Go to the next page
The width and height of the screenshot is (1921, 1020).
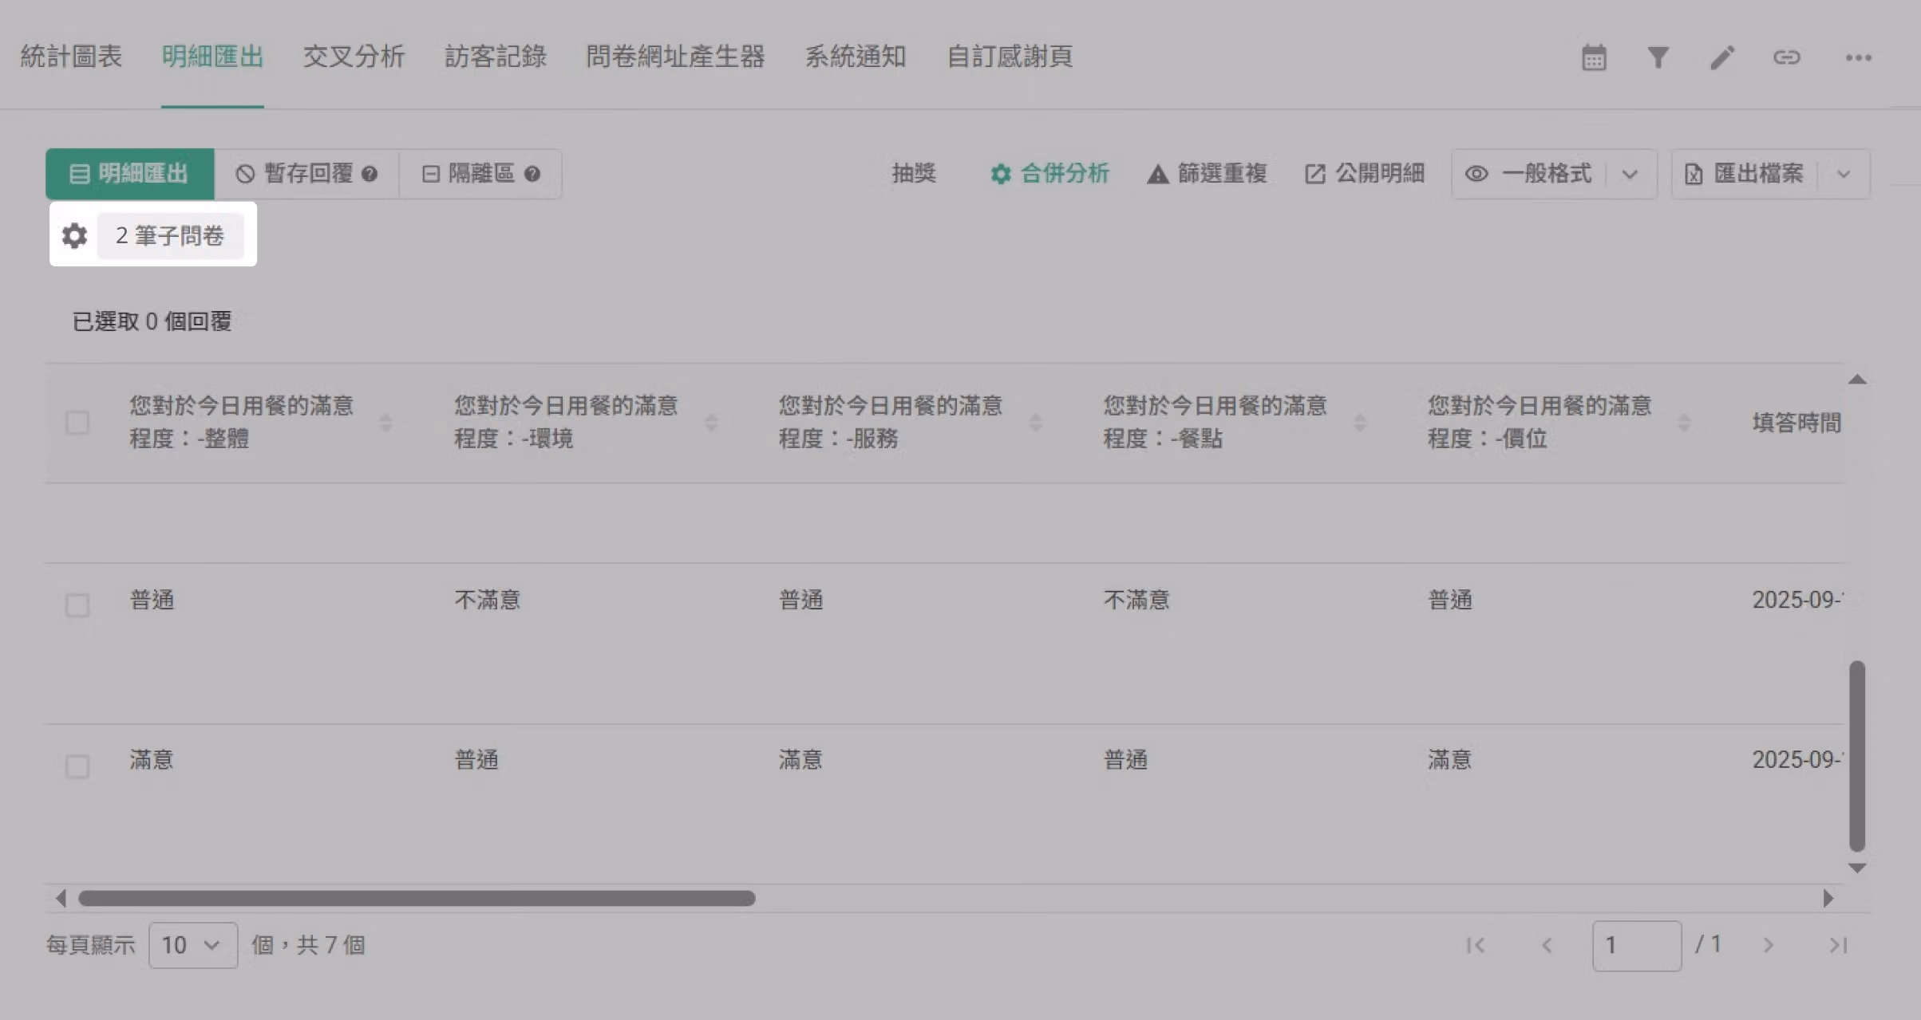point(1768,945)
